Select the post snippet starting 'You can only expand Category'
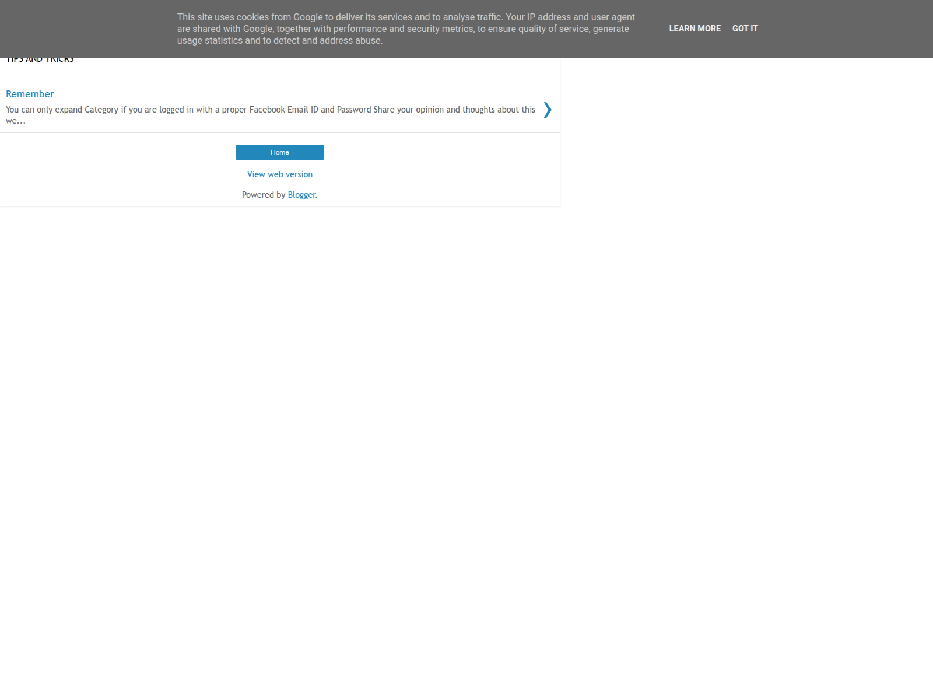The width and height of the screenshot is (933, 700). (x=271, y=115)
